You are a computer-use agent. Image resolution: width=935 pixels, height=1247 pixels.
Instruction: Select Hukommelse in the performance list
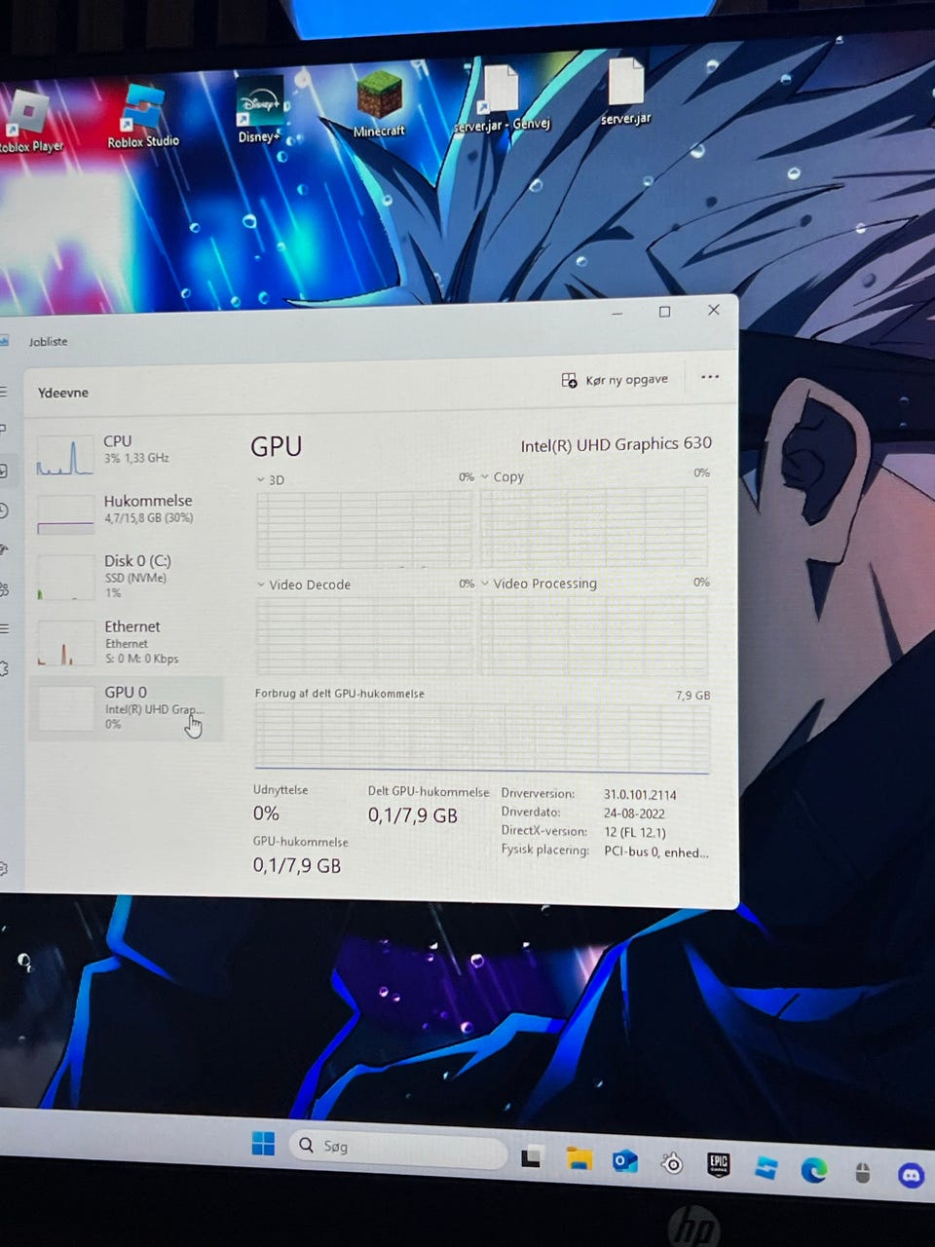pos(127,512)
